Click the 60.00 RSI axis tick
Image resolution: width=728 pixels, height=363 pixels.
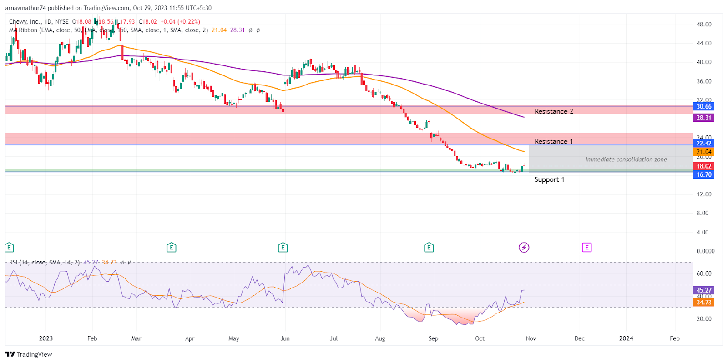(704, 273)
